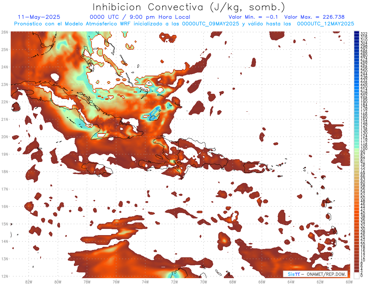Click the '82W' longitude axis label
Image resolution: width=371 pixels, height=286 pixels.
click(29, 282)
